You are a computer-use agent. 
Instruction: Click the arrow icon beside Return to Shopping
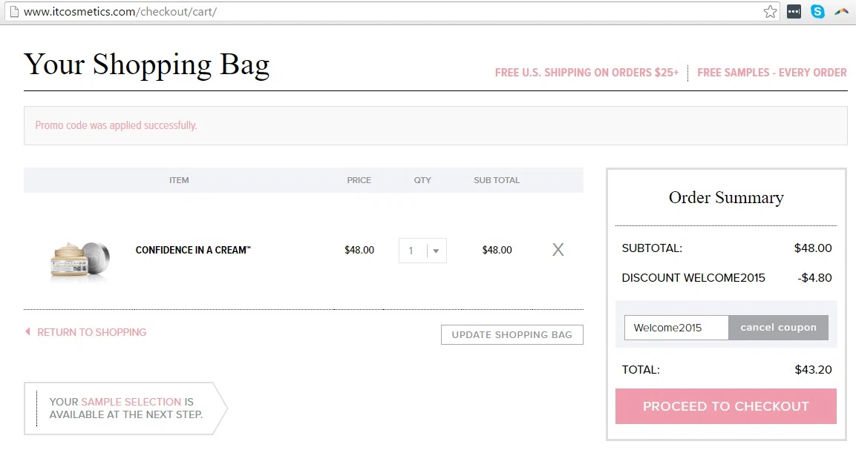pos(28,331)
